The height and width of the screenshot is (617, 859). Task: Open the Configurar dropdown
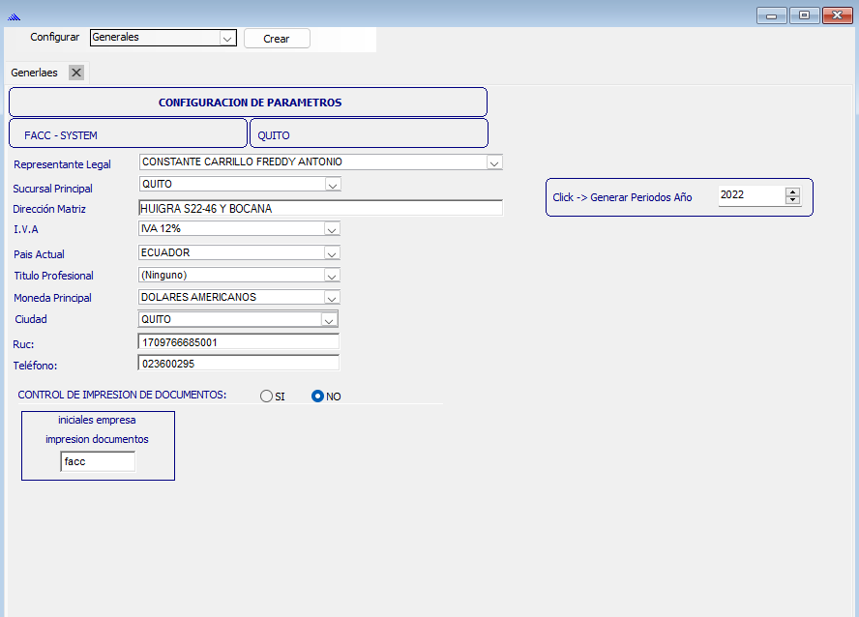coord(227,39)
